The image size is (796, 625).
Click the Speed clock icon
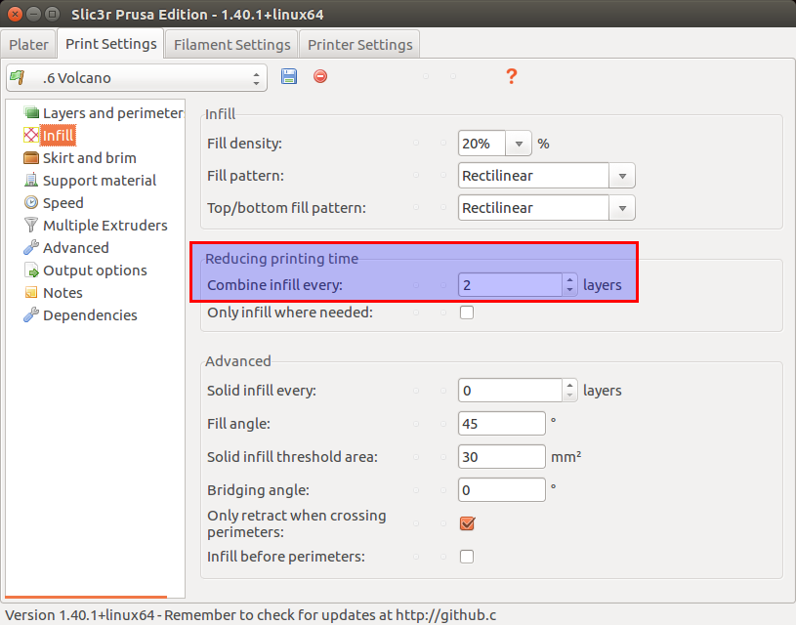pyautogui.click(x=31, y=202)
